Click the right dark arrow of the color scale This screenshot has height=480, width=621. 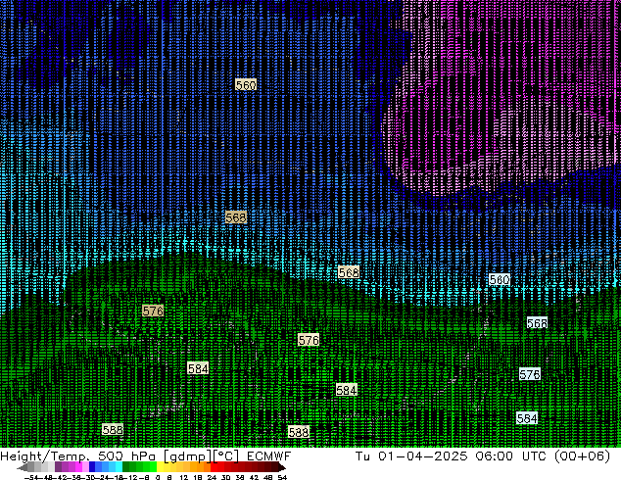[282, 467]
